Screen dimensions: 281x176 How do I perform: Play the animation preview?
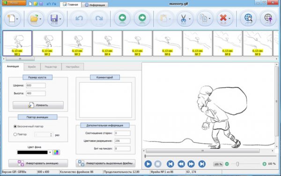pos(148,164)
